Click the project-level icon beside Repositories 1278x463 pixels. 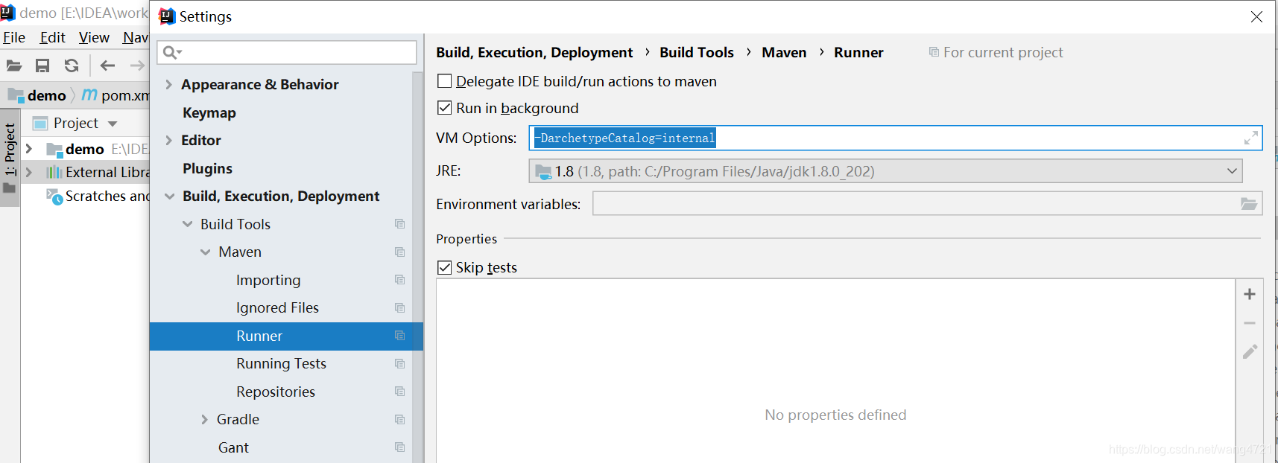click(x=399, y=392)
